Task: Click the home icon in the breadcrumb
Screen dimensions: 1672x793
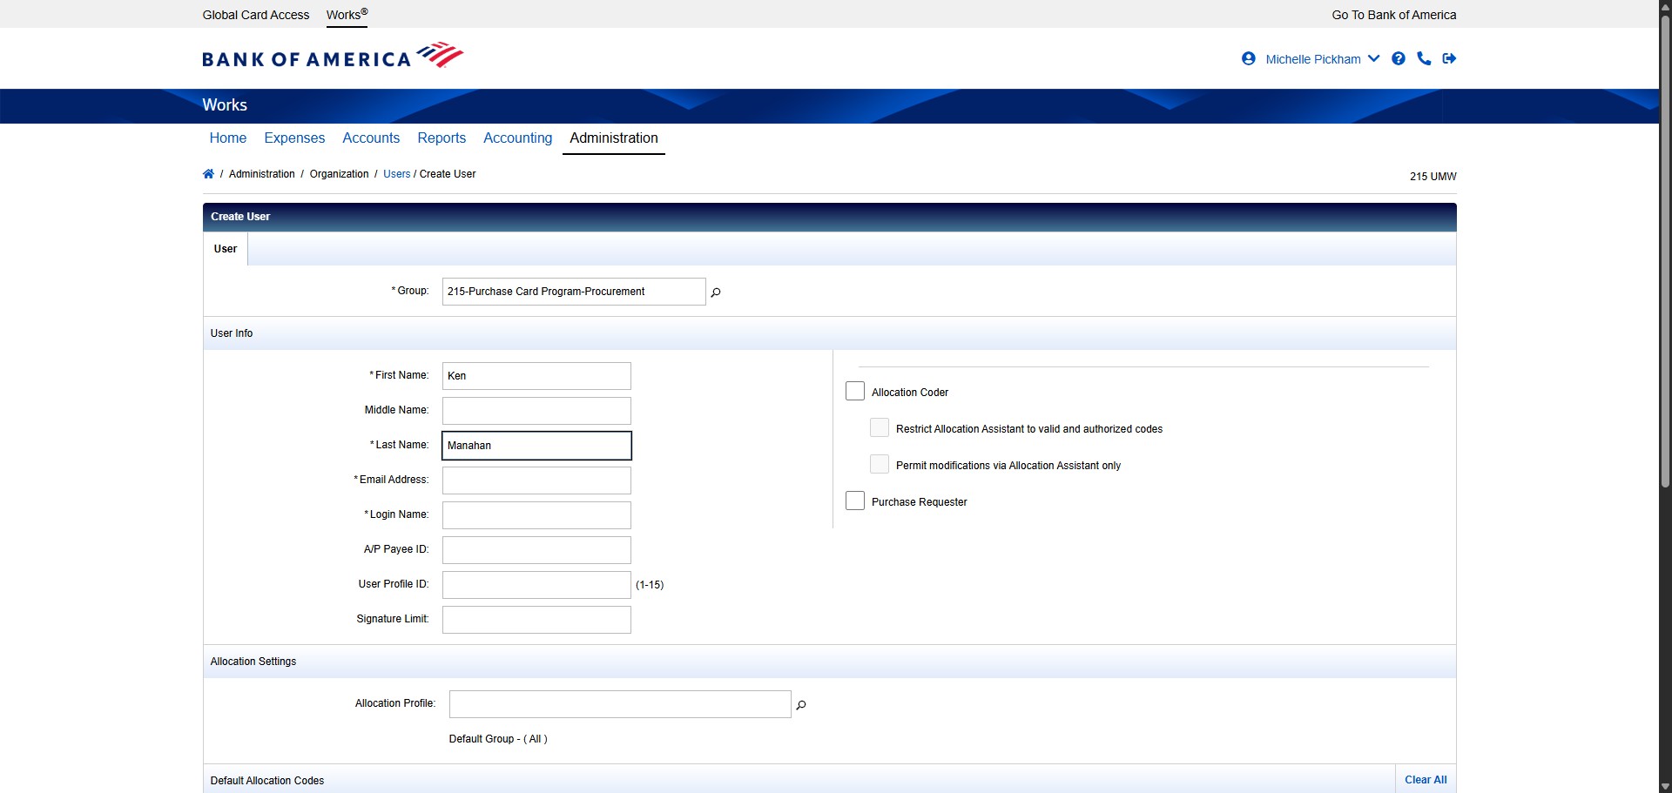Action: pyautogui.click(x=208, y=173)
